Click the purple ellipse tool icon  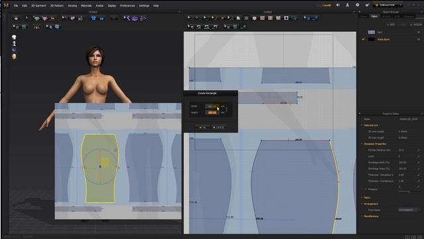click(x=134, y=19)
